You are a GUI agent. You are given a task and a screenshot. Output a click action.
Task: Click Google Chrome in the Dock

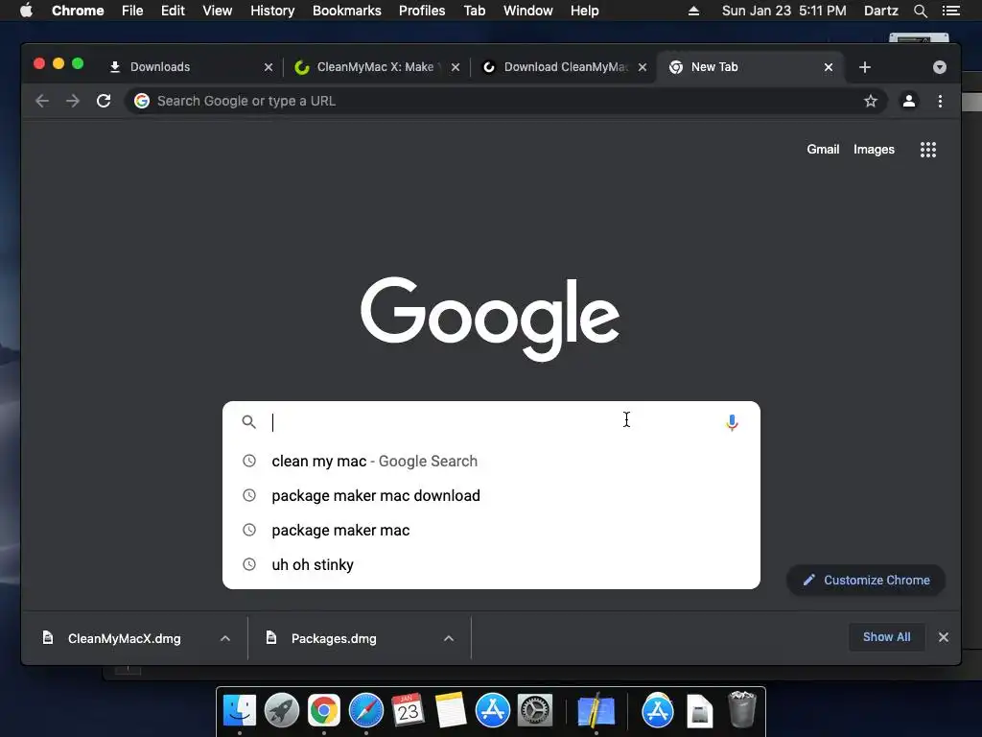click(324, 711)
